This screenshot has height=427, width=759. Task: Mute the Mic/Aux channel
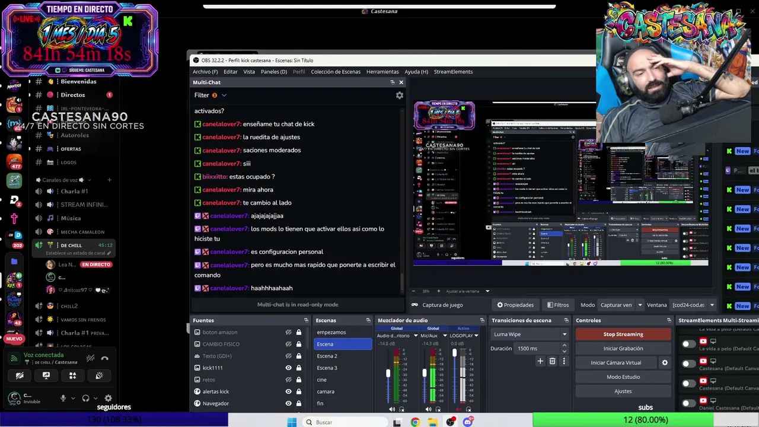(x=428, y=409)
